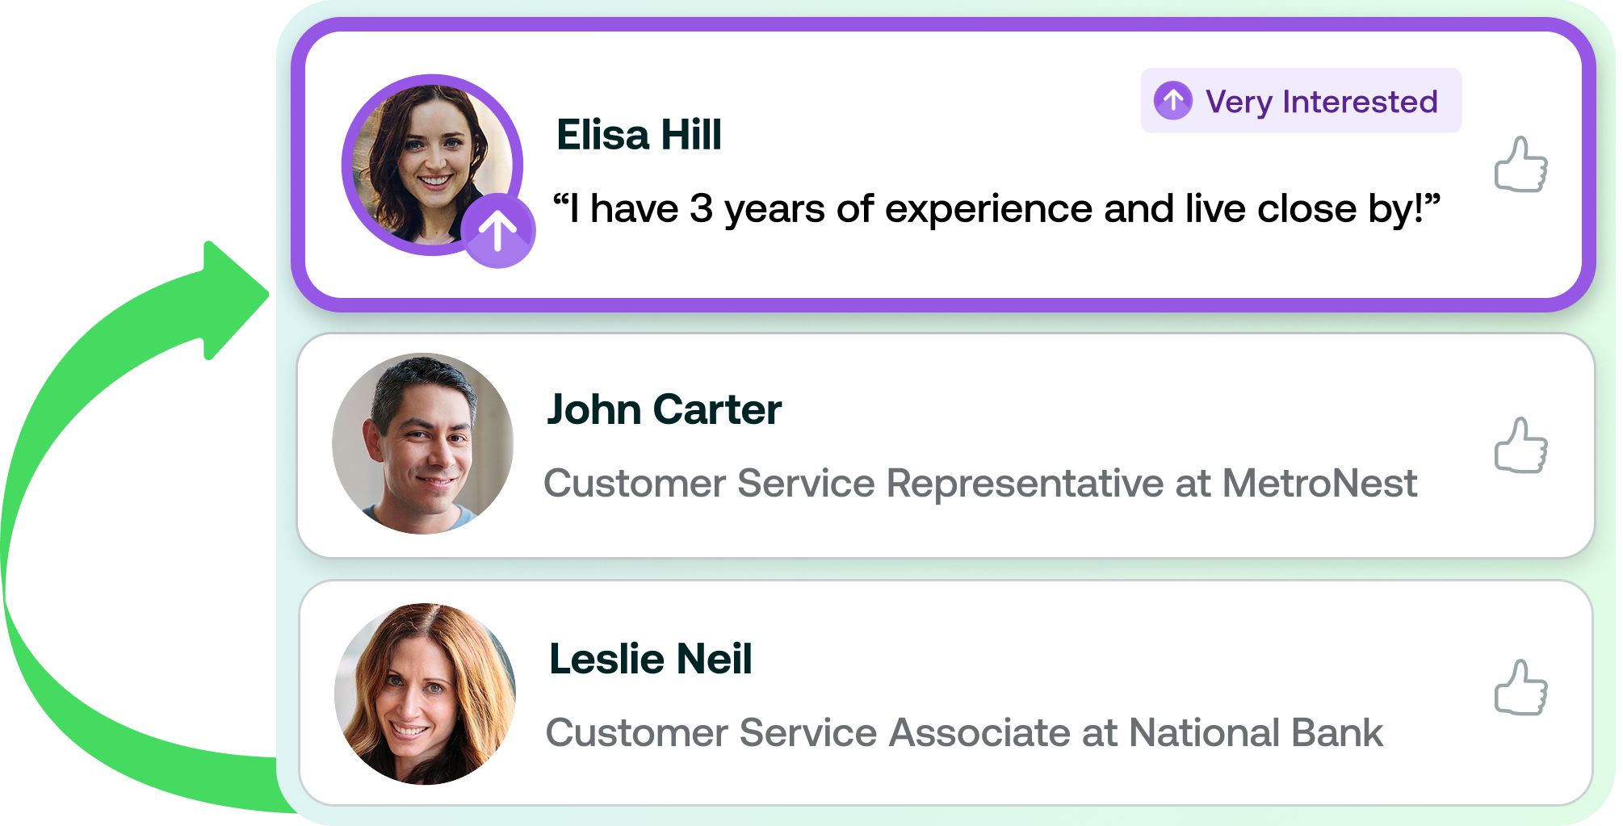Click the arrow icon inside Very Interested tag

[1173, 101]
